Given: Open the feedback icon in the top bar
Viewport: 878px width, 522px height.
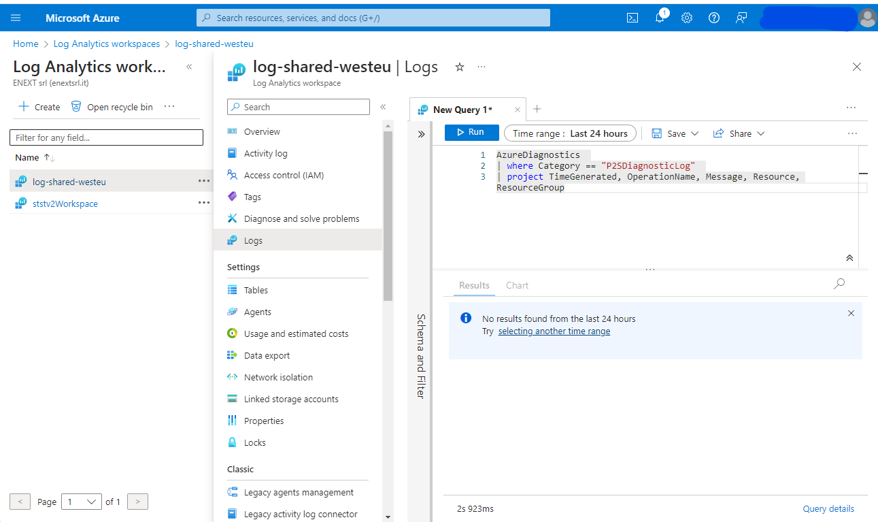Looking at the screenshot, I should pyautogui.click(x=741, y=18).
